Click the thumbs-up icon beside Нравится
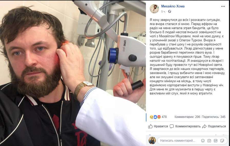The width and height of the screenshot is (230, 146). click(x=150, y=126)
